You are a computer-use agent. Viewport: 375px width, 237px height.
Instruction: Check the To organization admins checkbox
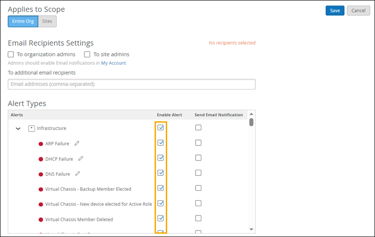point(11,54)
